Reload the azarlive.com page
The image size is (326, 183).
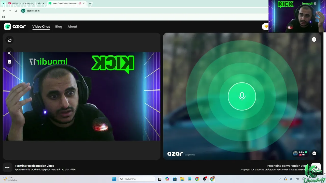click(16, 11)
